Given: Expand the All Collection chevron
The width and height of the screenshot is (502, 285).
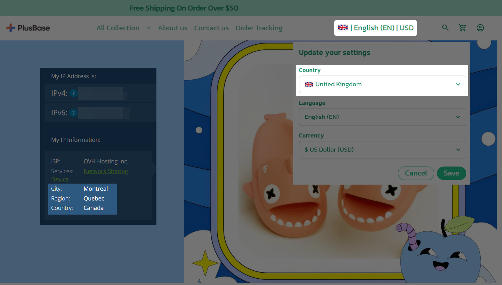Looking at the screenshot, I should [148, 28].
